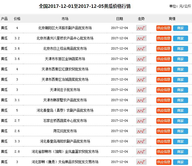192x166 pixels.
Task: Click trend chart icon for 北京朝阳区大洋路农副产品批发市场
Action: coord(141,28)
